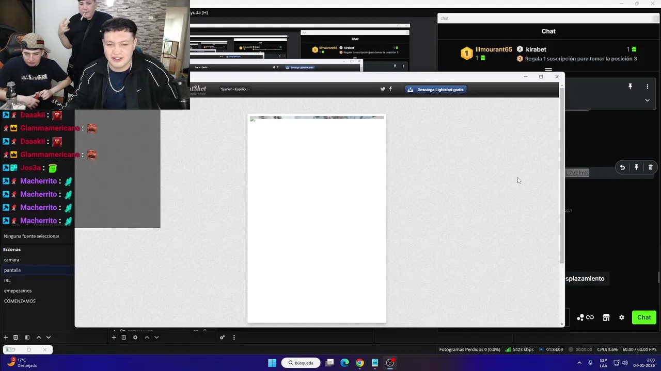Open audio mixer advanced settings gears icon

[223, 338]
